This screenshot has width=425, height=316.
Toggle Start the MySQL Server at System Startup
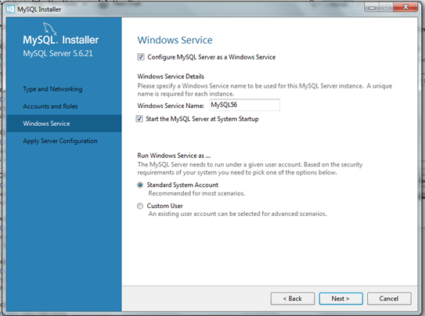139,119
